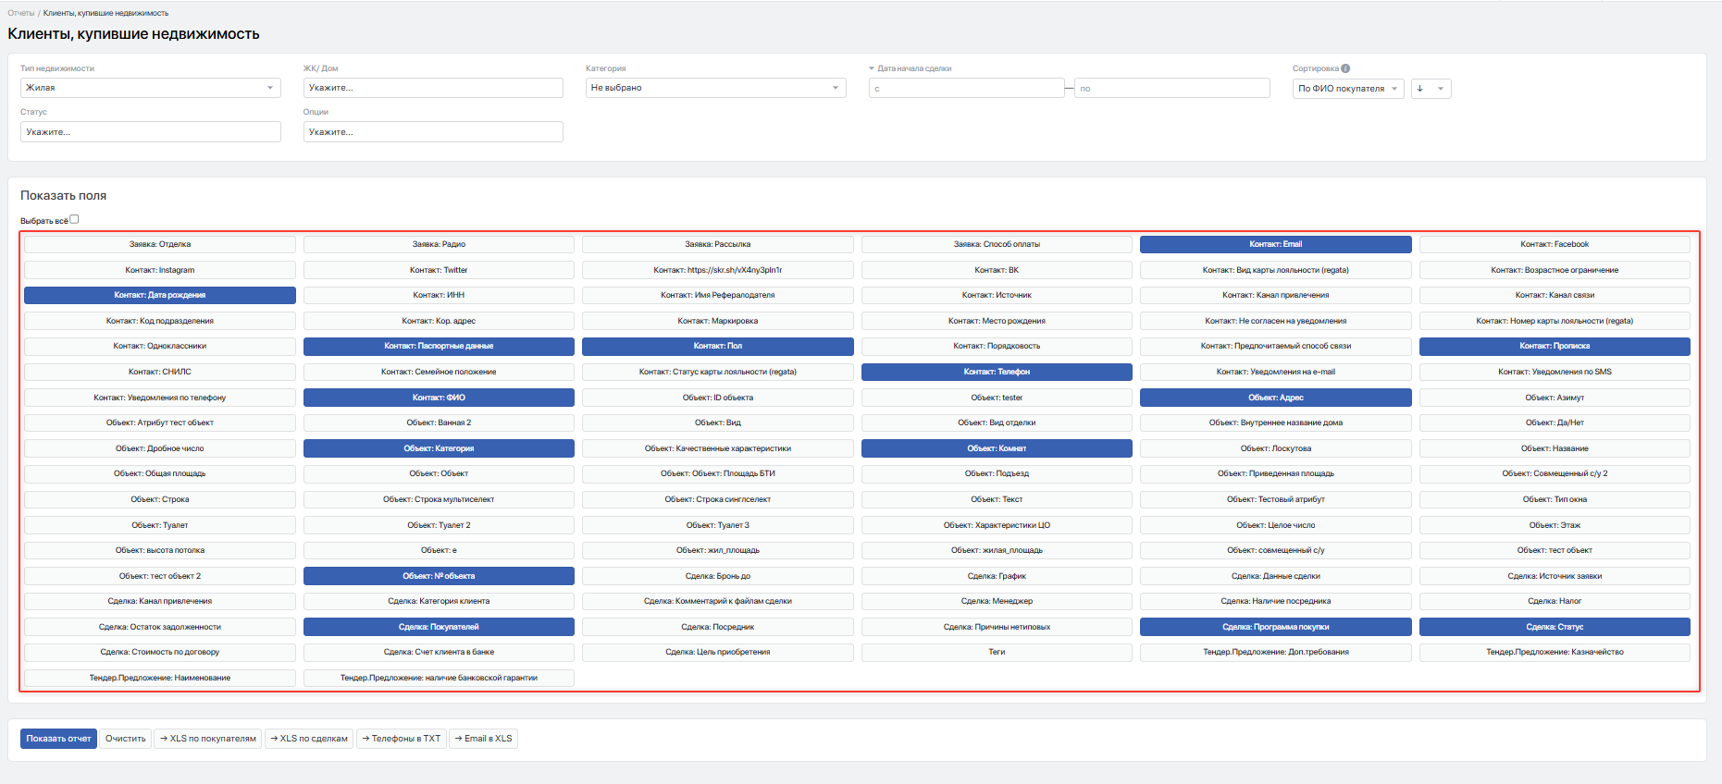This screenshot has height=784, width=1722.
Task: Deselect the Контакт: Email field toggle
Action: [x=1275, y=244]
